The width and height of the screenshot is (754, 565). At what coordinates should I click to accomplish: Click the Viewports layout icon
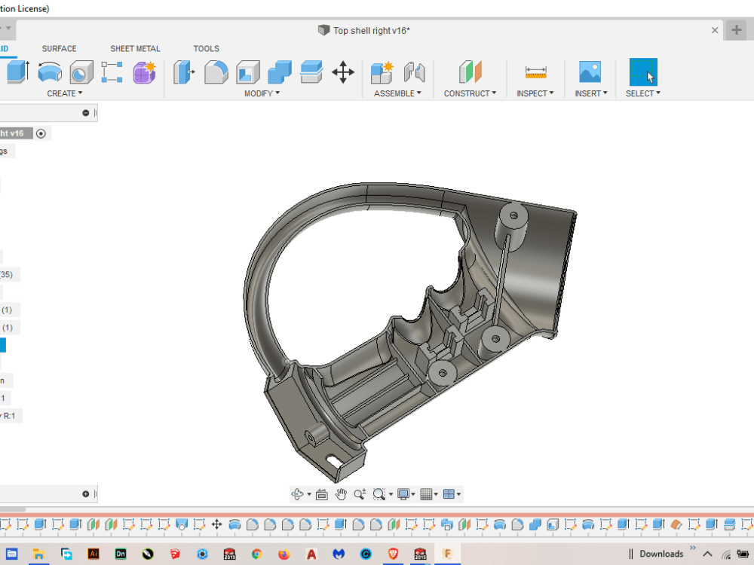click(449, 494)
